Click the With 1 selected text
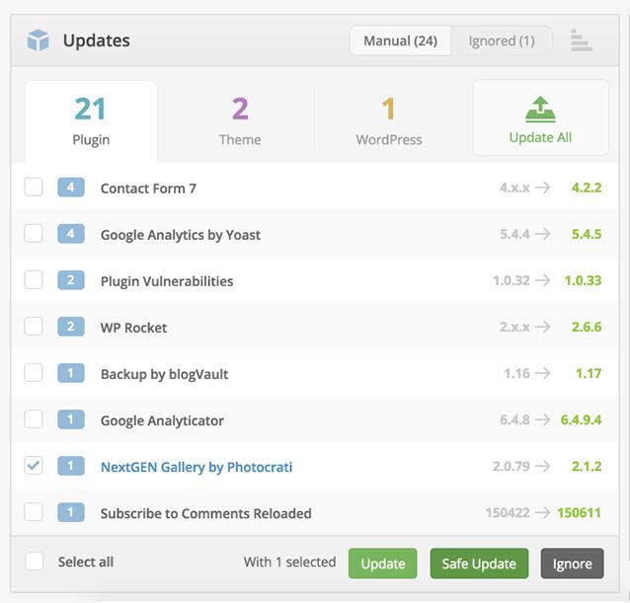 click(x=289, y=562)
